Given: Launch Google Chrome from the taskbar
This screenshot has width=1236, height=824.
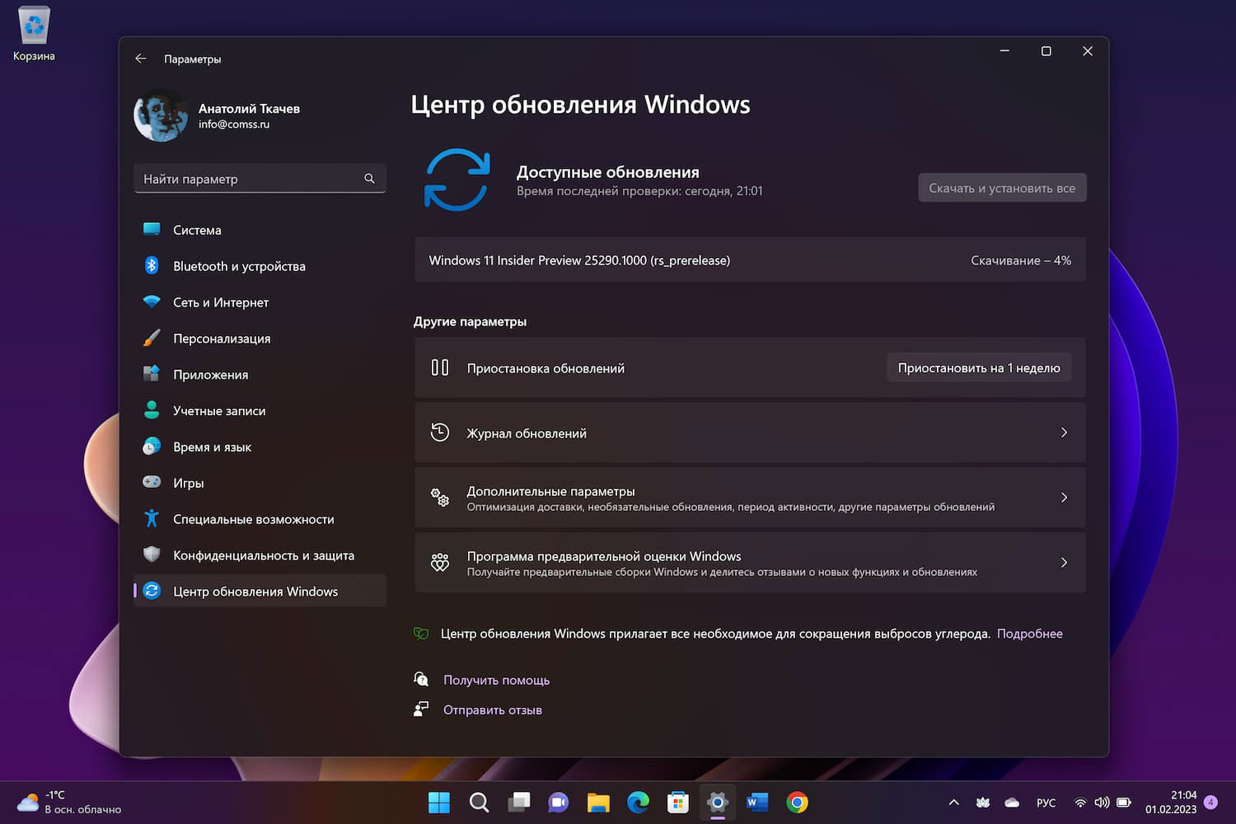Looking at the screenshot, I should click(x=797, y=802).
